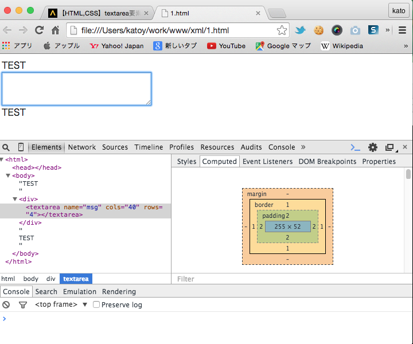Collapse the div element node
The height and width of the screenshot is (344, 413).
15,199
